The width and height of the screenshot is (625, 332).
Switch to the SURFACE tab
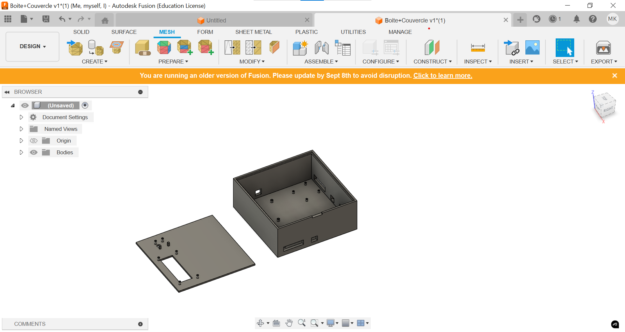click(124, 32)
